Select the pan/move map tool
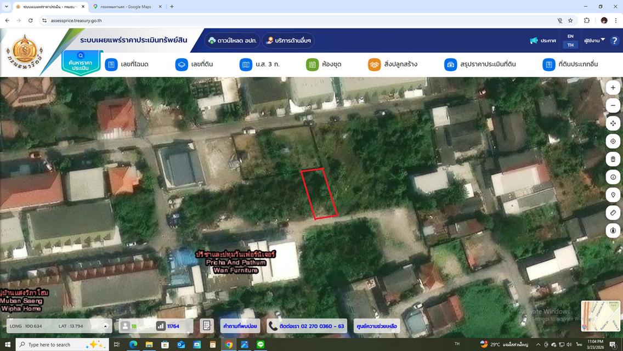 (613, 123)
